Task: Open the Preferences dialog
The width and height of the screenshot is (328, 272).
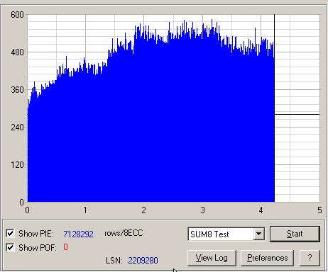Action: coord(268,258)
